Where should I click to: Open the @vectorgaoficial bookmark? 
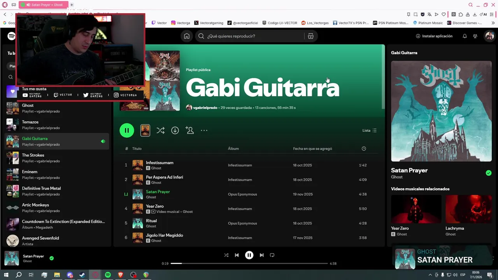click(242, 23)
